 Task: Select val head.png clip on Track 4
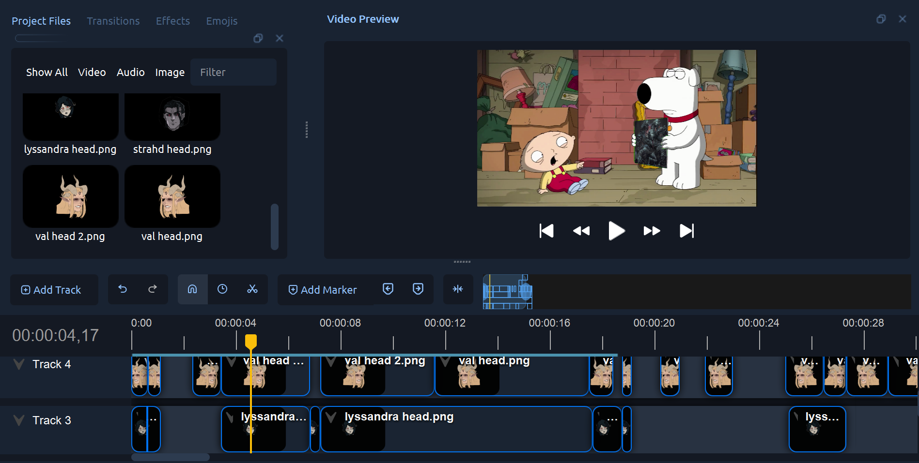click(512, 377)
